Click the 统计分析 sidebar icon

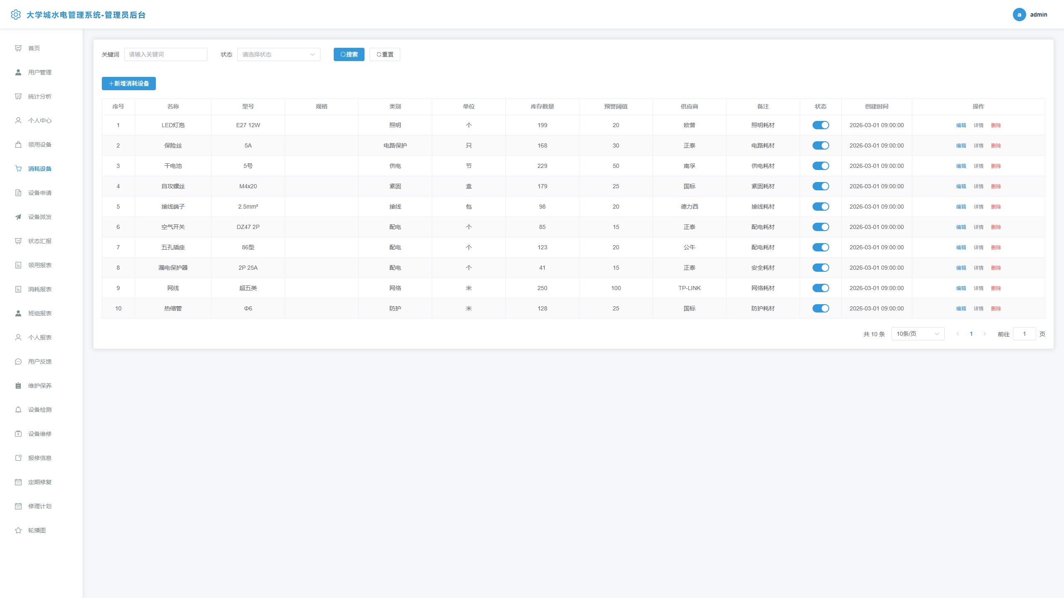18,96
